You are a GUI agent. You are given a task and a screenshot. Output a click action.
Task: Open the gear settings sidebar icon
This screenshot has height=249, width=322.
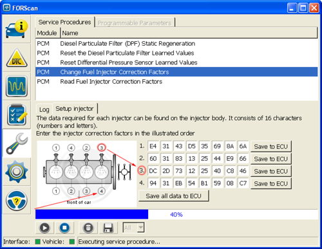point(17,172)
